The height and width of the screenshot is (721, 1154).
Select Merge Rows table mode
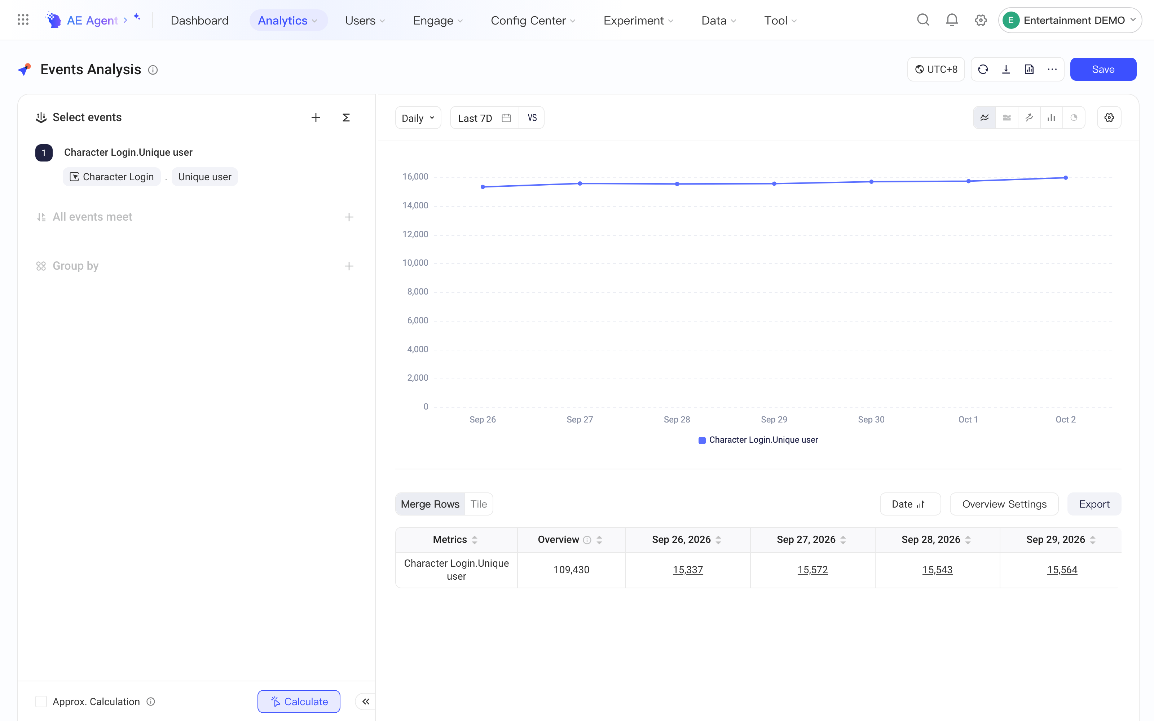coord(430,504)
